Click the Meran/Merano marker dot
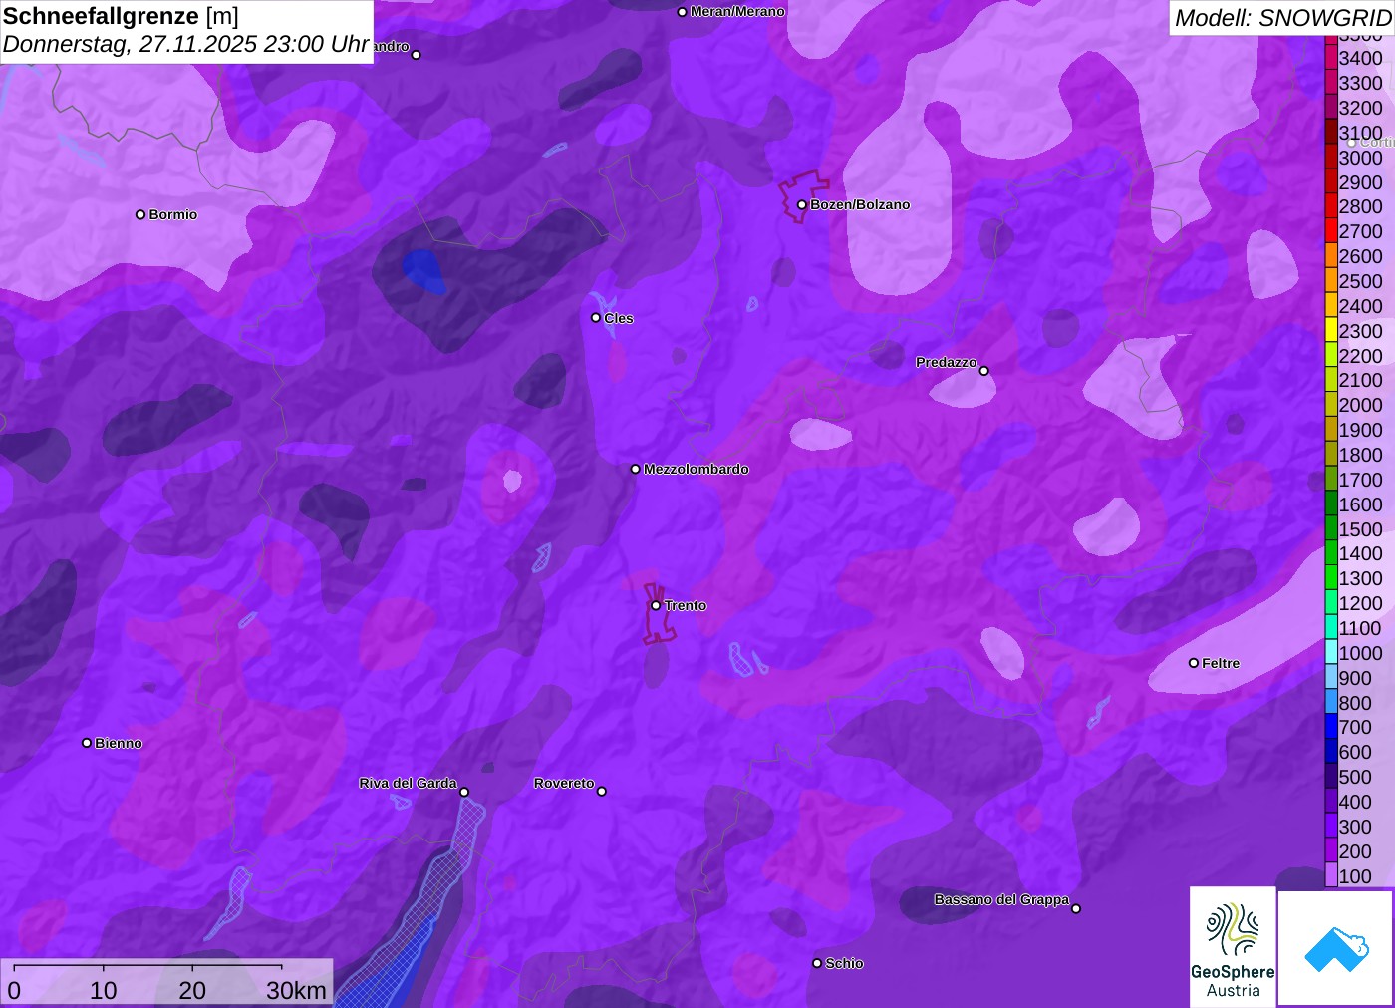 (682, 12)
